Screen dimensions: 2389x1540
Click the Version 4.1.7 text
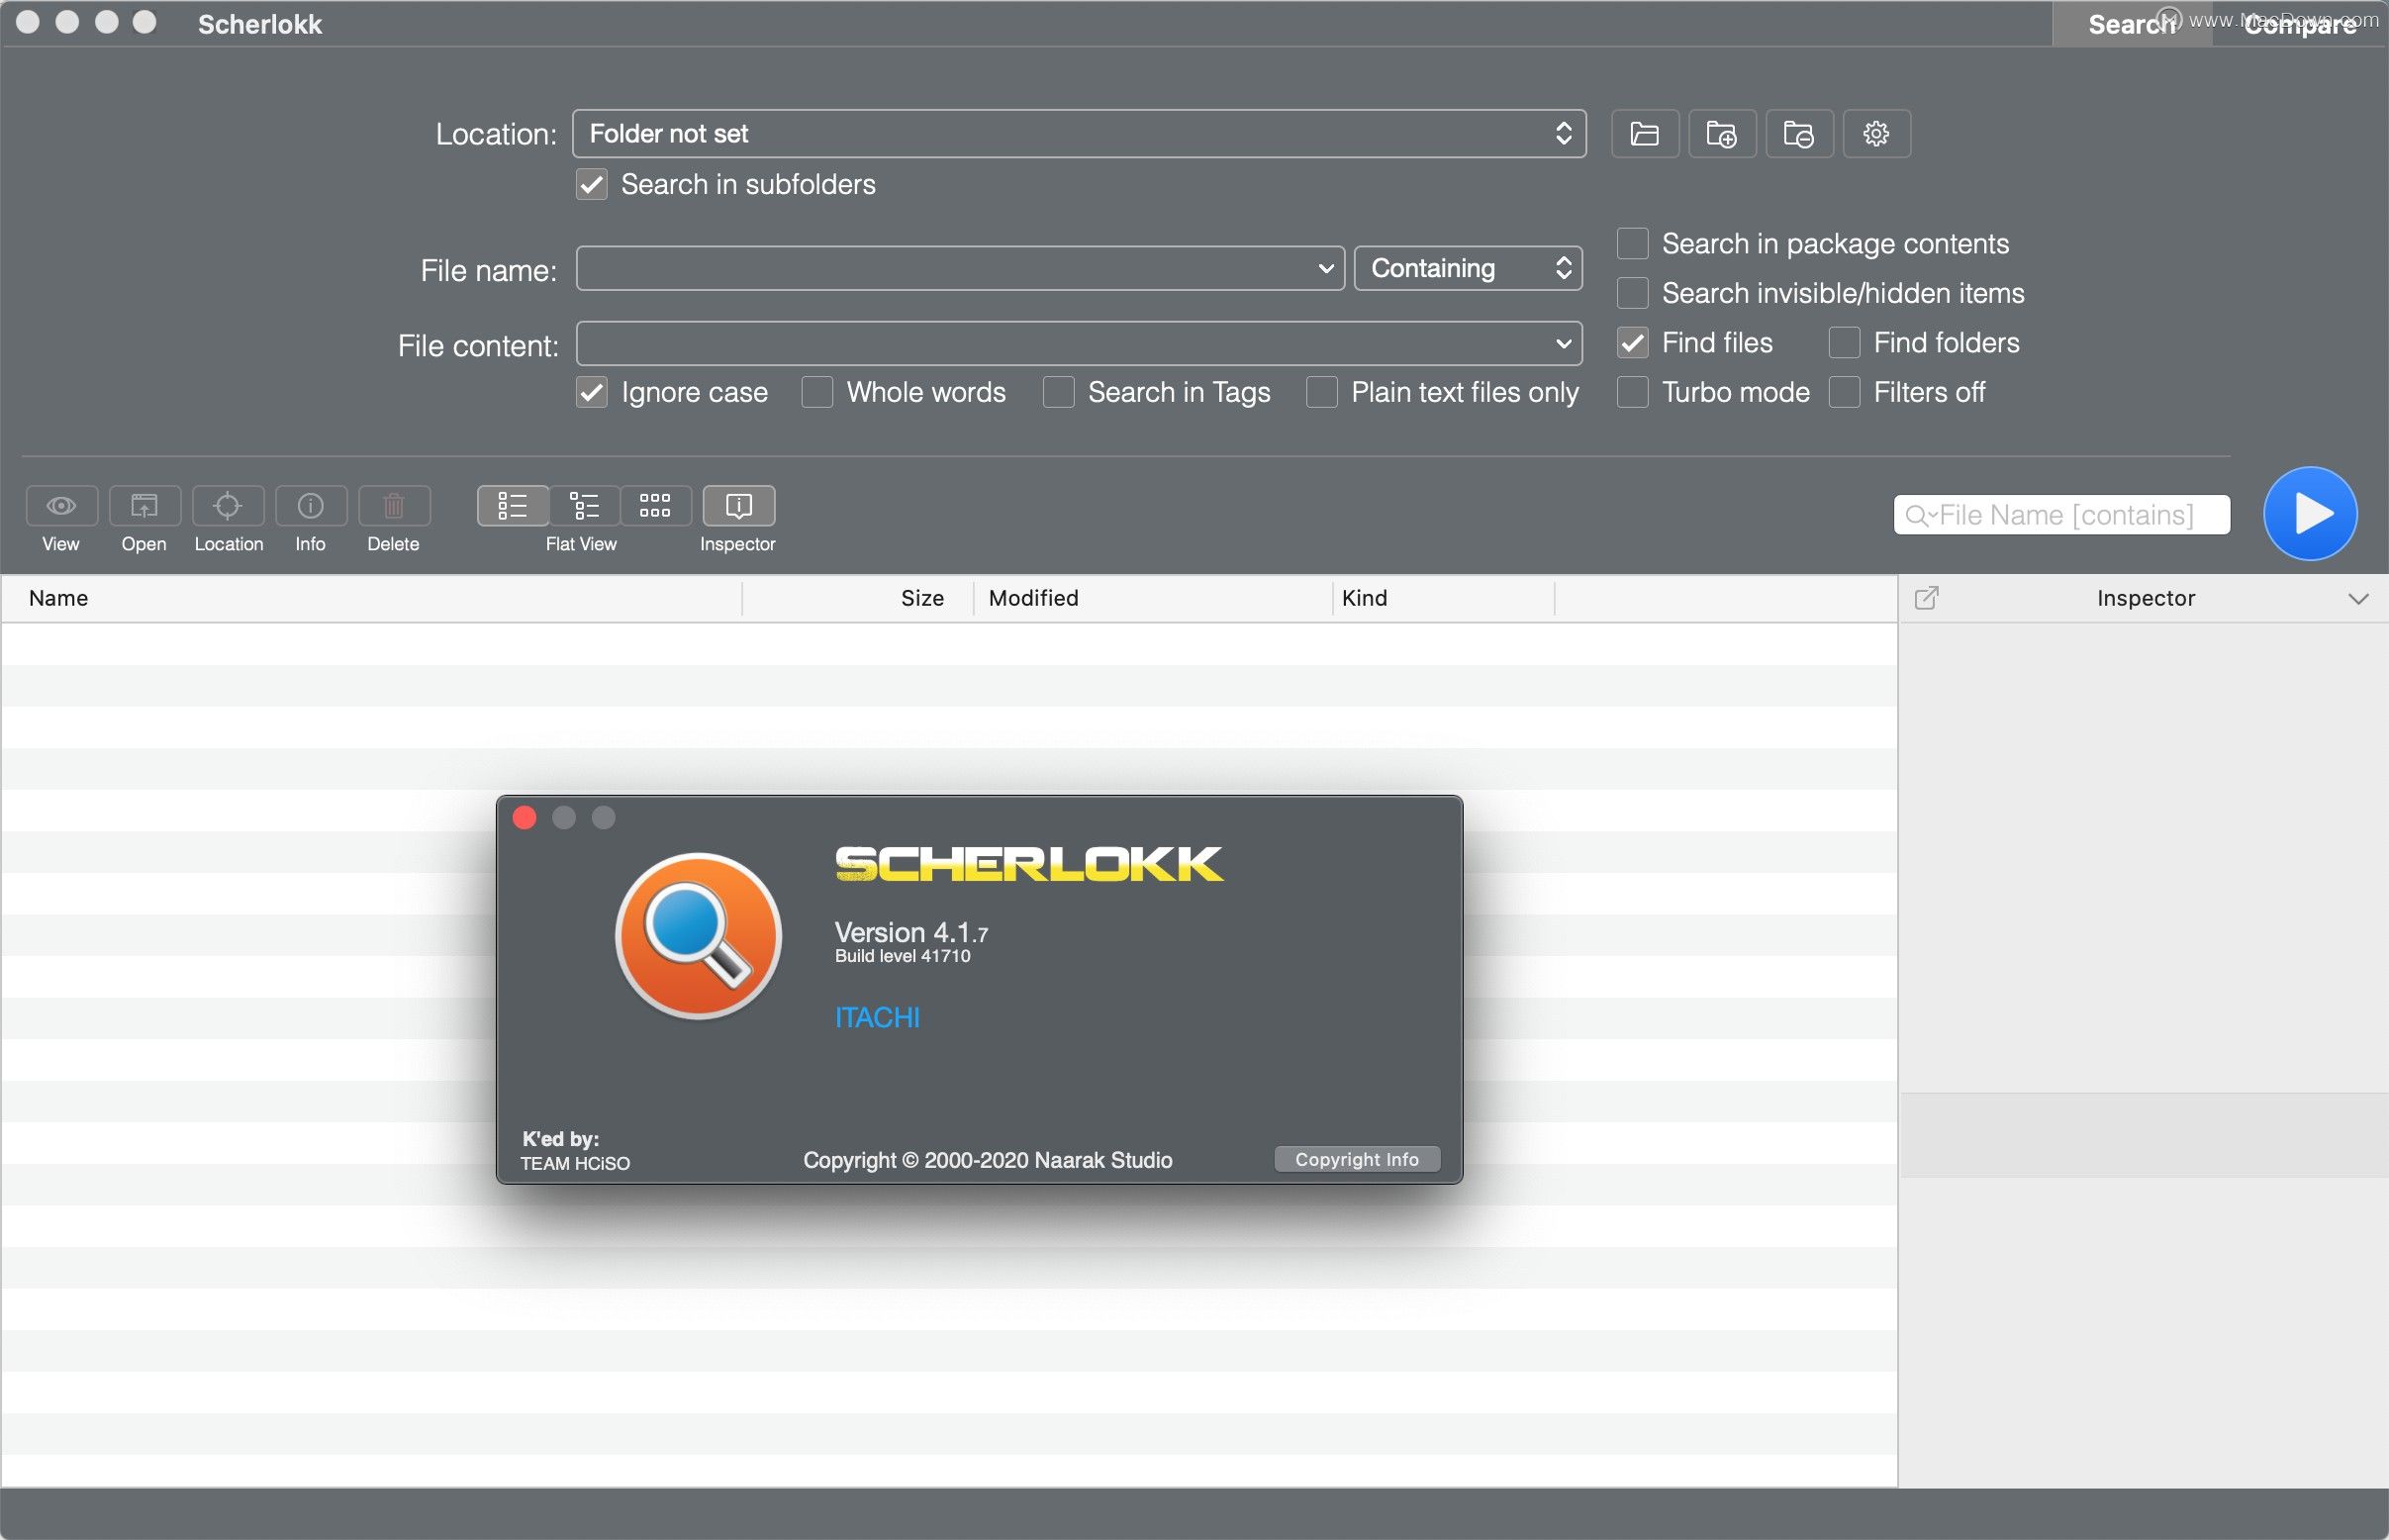(x=911, y=933)
